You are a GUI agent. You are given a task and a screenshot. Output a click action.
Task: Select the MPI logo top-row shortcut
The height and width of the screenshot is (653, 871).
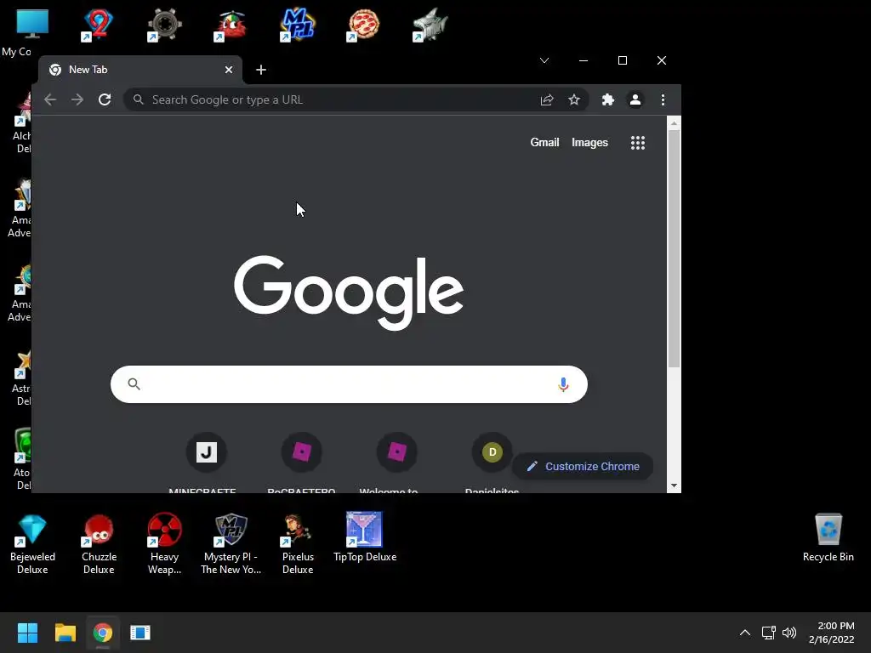tap(298, 26)
